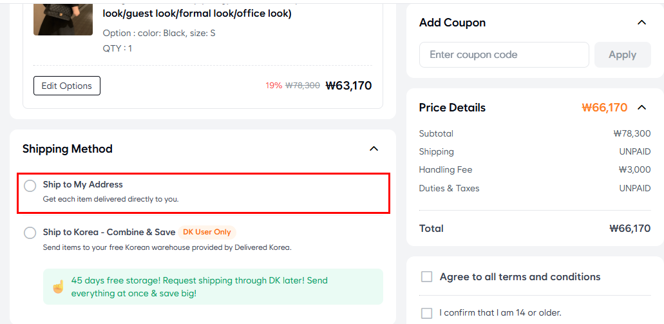The height and width of the screenshot is (324, 664).
Task: Click the 19% discount label
Action: pos(274,86)
